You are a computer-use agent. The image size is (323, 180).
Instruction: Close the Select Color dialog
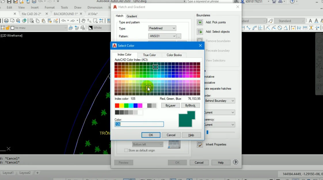[200, 46]
